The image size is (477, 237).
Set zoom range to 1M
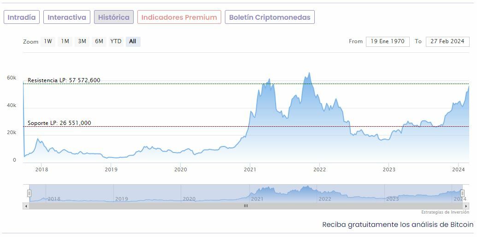(65, 41)
